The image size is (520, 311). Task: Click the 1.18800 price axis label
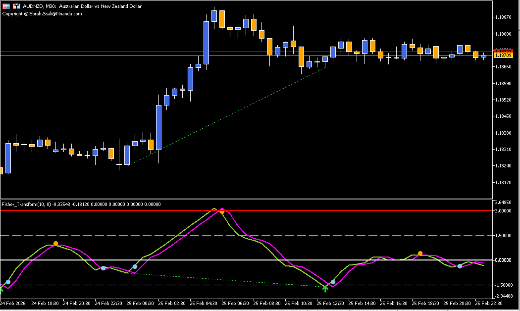pyautogui.click(x=503, y=34)
